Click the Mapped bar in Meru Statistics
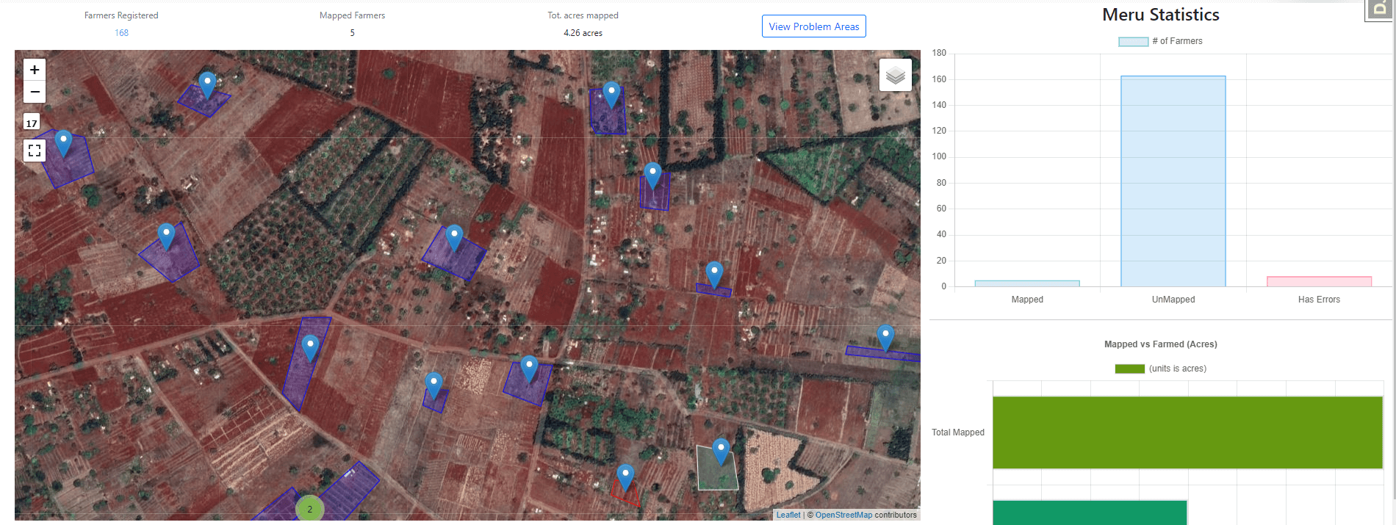The image size is (1396, 525). click(1026, 283)
